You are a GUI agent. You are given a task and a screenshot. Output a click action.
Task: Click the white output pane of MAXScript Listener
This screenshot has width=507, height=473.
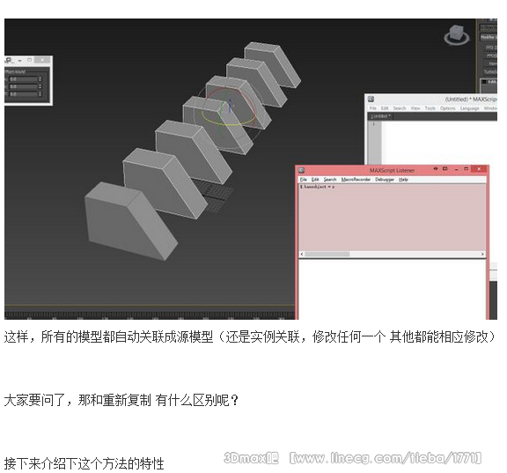point(392,289)
